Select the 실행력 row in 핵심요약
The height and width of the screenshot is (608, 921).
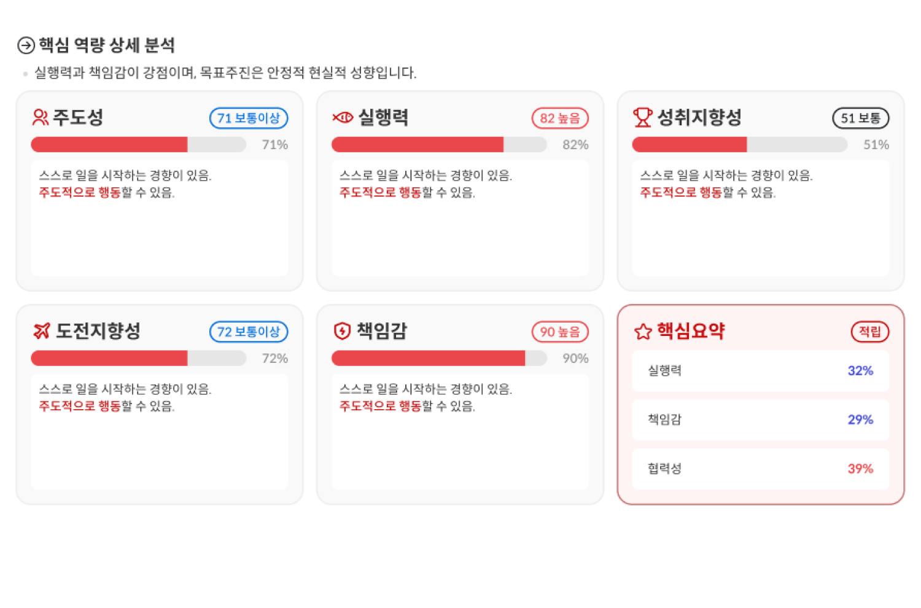coord(761,371)
